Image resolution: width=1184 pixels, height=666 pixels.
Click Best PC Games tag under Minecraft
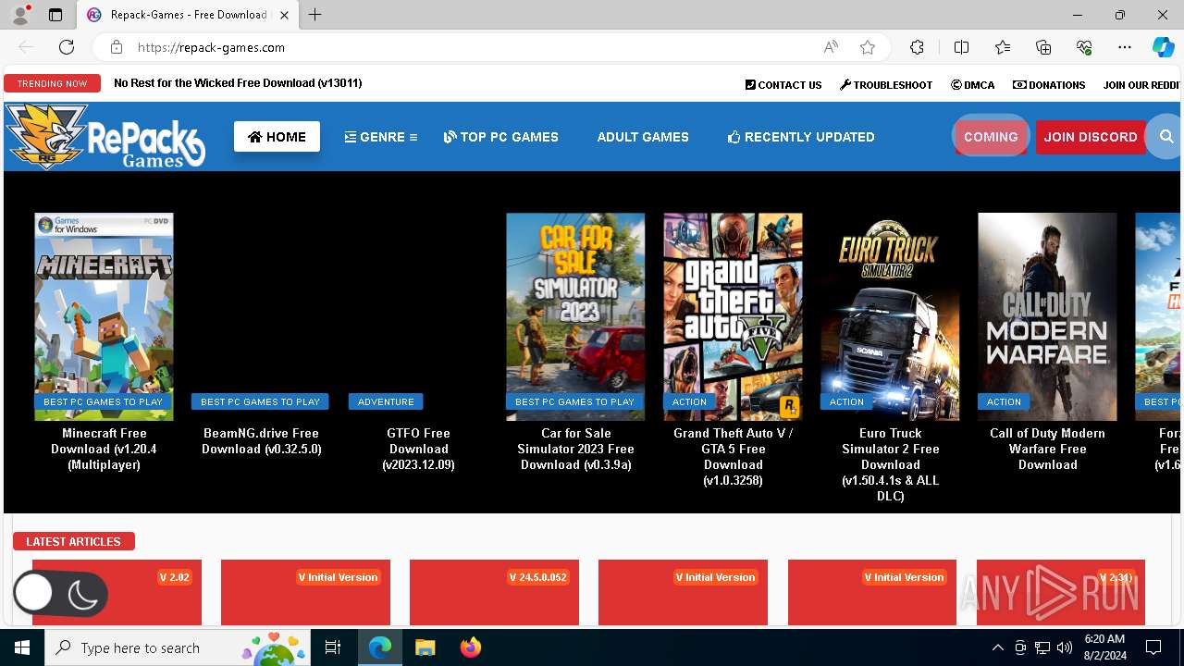coord(103,401)
